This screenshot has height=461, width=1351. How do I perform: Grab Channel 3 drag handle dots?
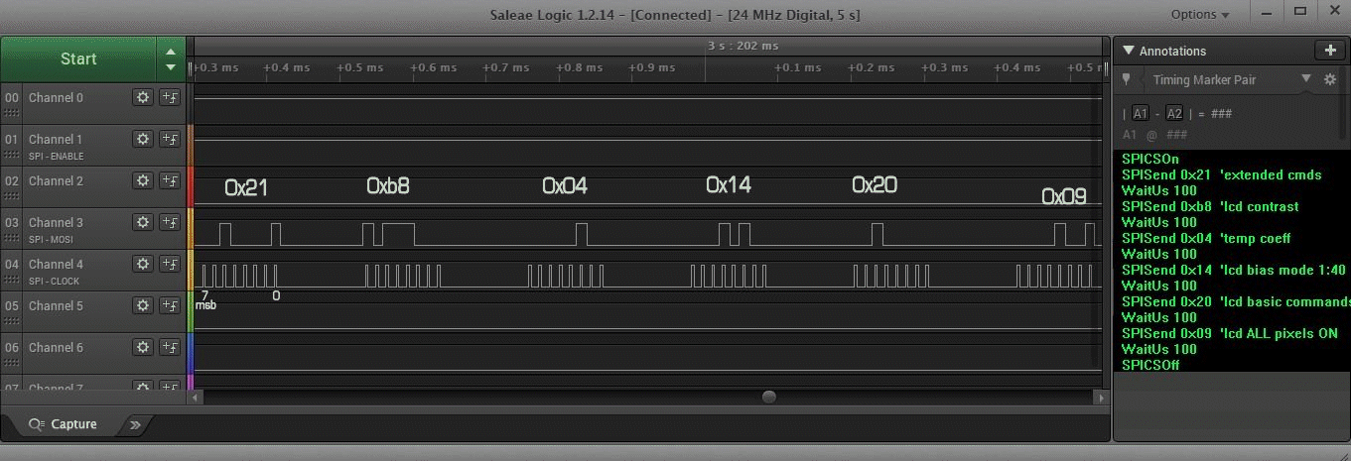tap(12, 238)
